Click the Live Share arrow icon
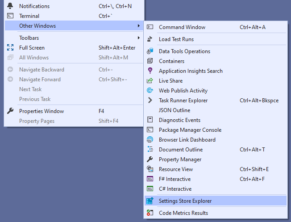291x222 pixels. (150, 80)
